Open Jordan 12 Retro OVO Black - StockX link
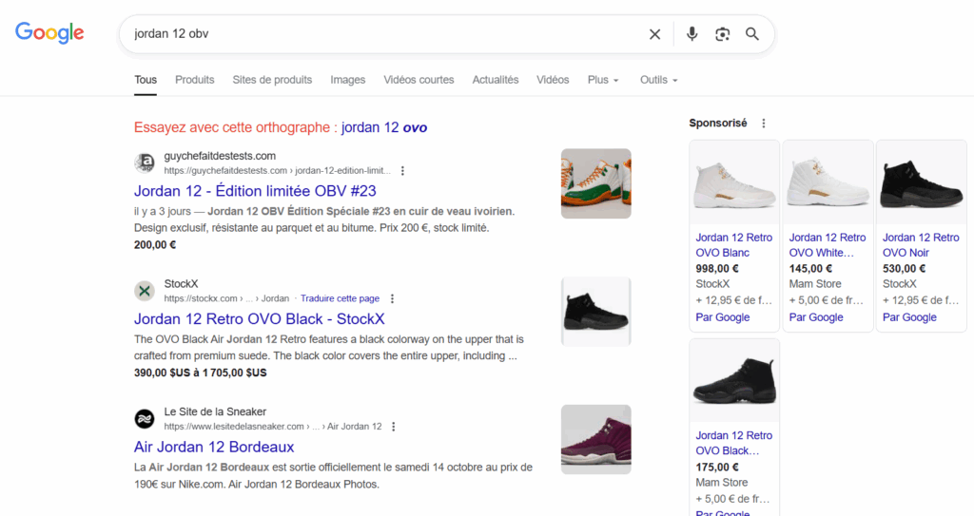974x516 pixels. pos(259,319)
